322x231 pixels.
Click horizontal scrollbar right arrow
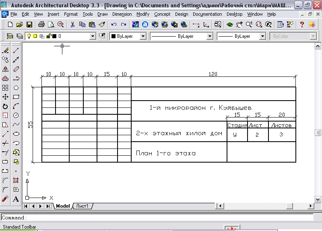(x=310, y=206)
